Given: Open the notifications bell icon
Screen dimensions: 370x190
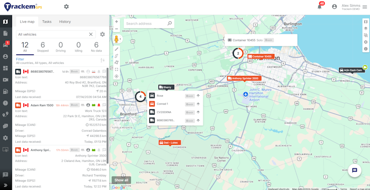Looking at the screenshot, I should click(320, 6).
